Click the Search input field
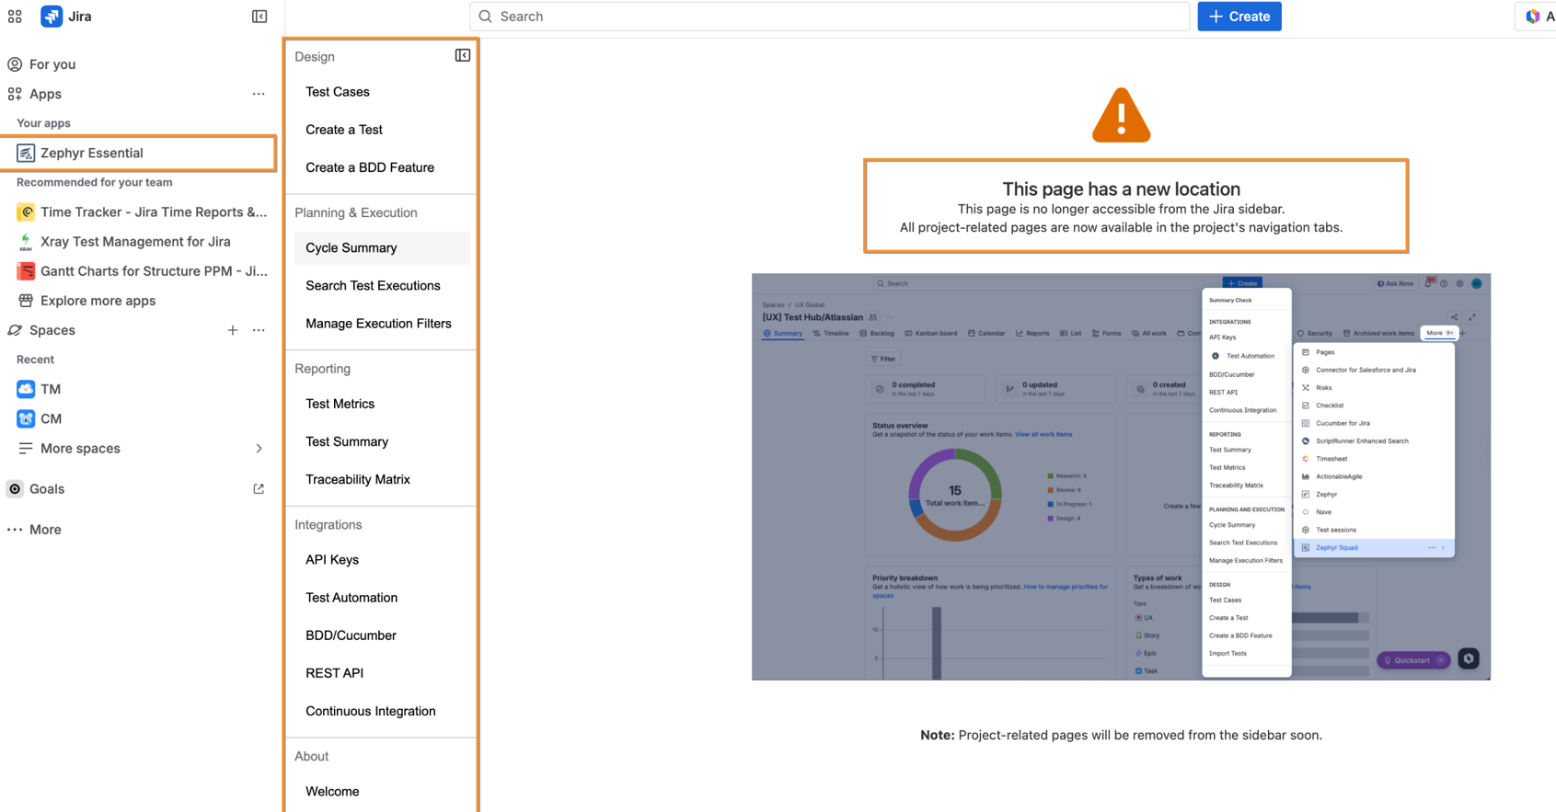This screenshot has width=1556, height=812. (828, 17)
